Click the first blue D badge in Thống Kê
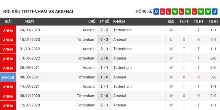This screenshot has height=110, width=220. click(156, 12)
